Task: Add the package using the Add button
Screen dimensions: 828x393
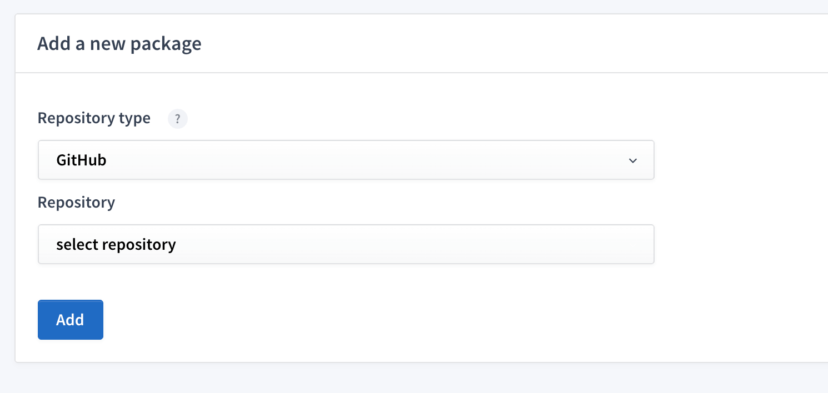Action: pos(71,320)
